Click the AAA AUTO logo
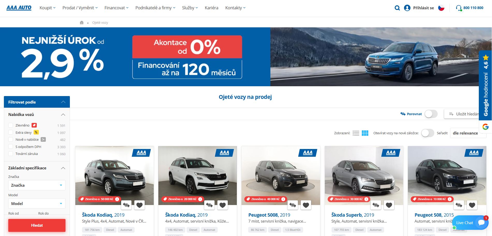 (x=19, y=8)
